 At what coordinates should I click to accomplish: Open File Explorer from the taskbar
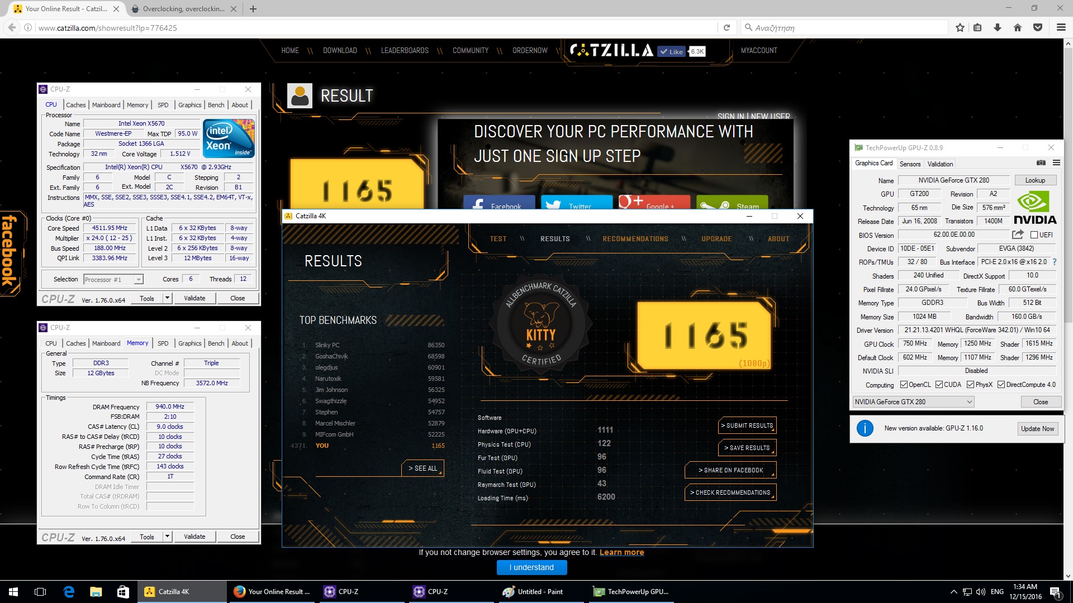point(96,592)
